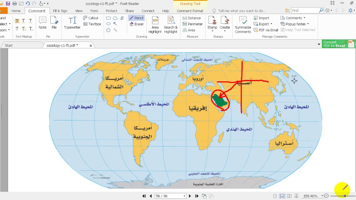The image size is (356, 200).
Task: Open the Home ribbon tab
Action: pos(16,11)
